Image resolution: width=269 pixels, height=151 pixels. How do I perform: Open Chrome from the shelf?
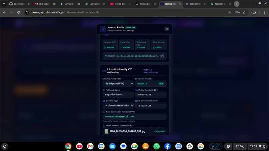click(x=68, y=146)
